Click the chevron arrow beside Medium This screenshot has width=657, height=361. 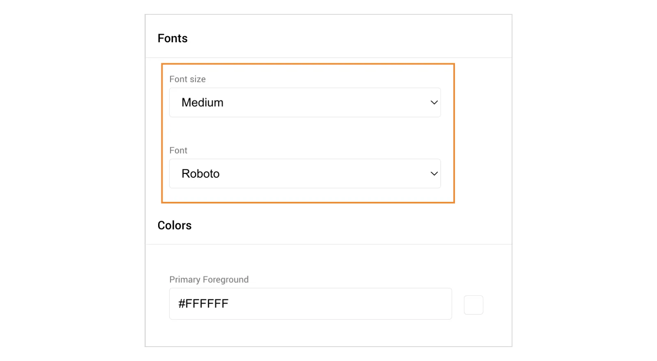[434, 103]
